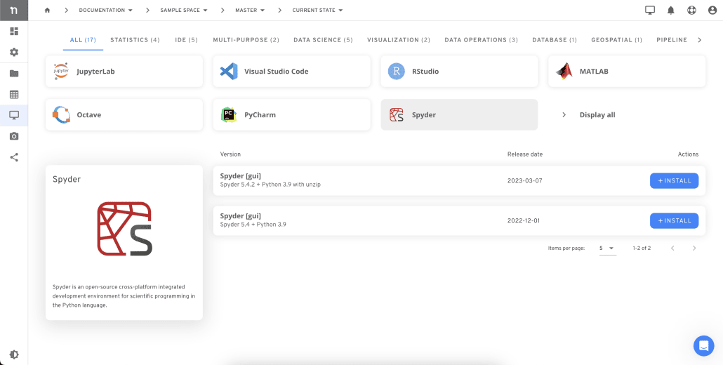Image resolution: width=723 pixels, height=365 pixels.
Task: Select the applications monitor icon in sidebar
Action: coord(14,115)
